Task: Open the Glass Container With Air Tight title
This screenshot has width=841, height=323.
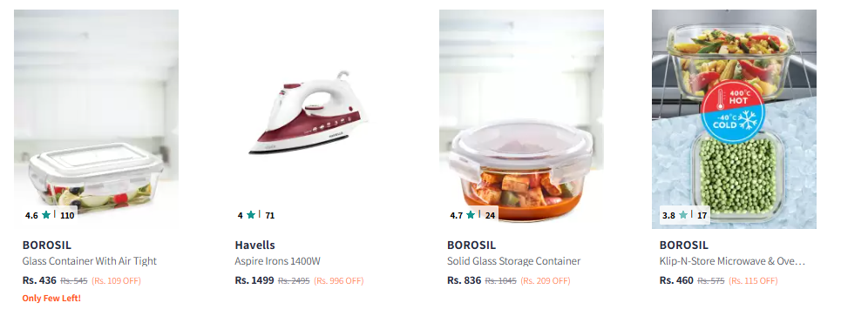Action: pyautogui.click(x=90, y=261)
